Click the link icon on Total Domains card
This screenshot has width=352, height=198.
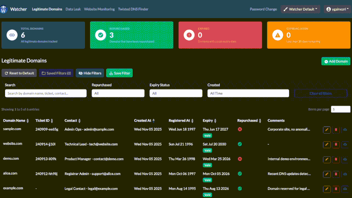[12, 35]
